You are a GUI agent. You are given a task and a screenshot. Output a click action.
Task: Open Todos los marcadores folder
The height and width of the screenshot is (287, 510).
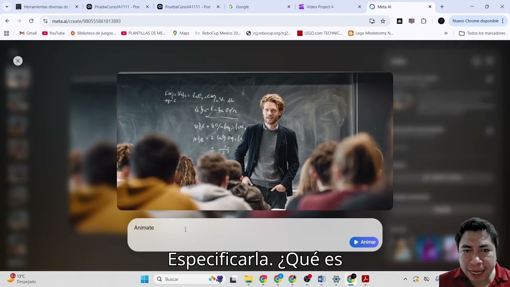pos(482,33)
